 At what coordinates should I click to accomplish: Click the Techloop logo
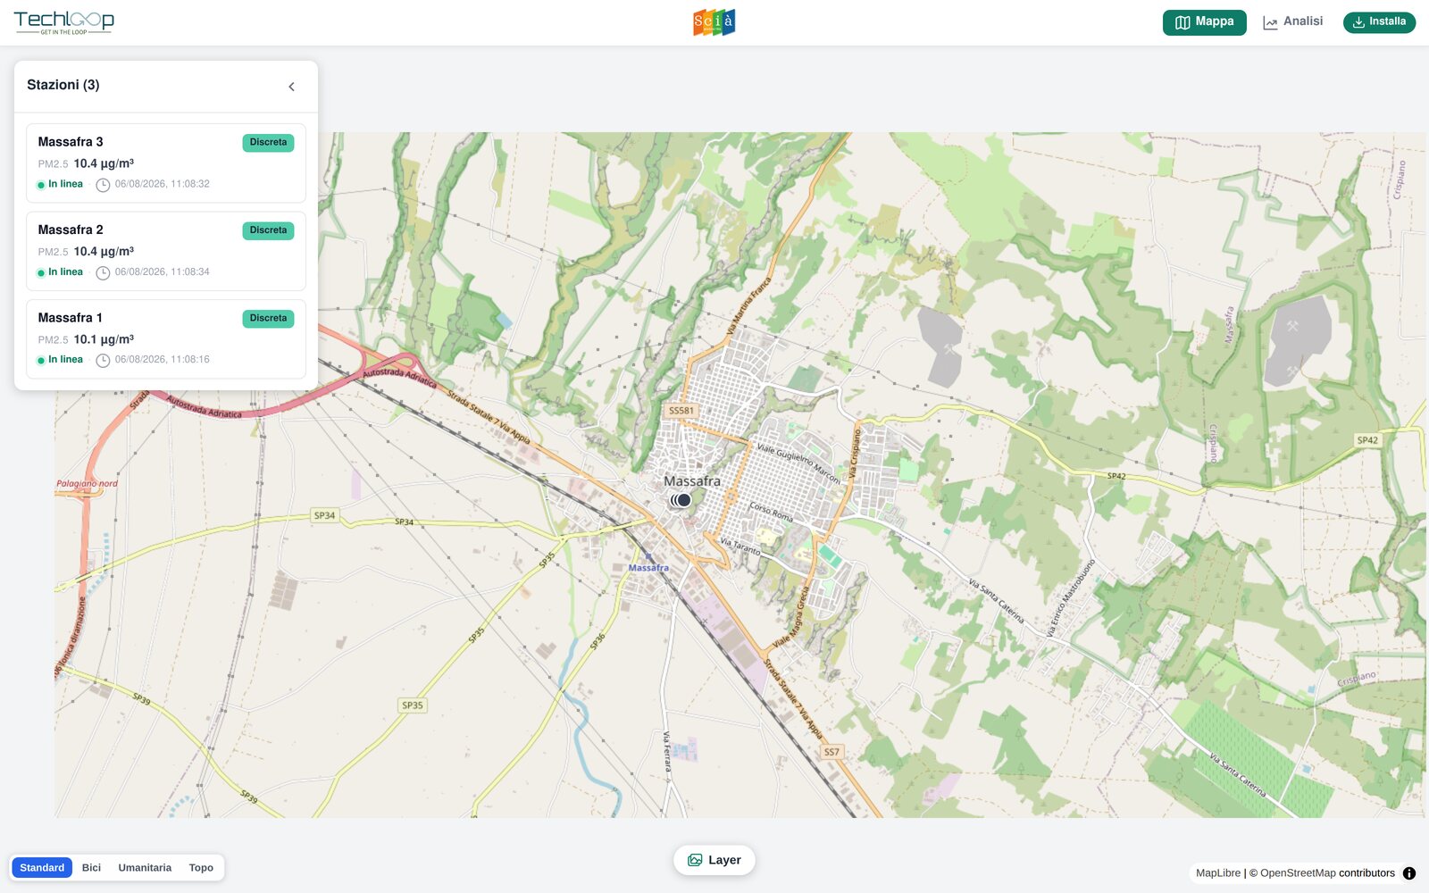tap(64, 22)
